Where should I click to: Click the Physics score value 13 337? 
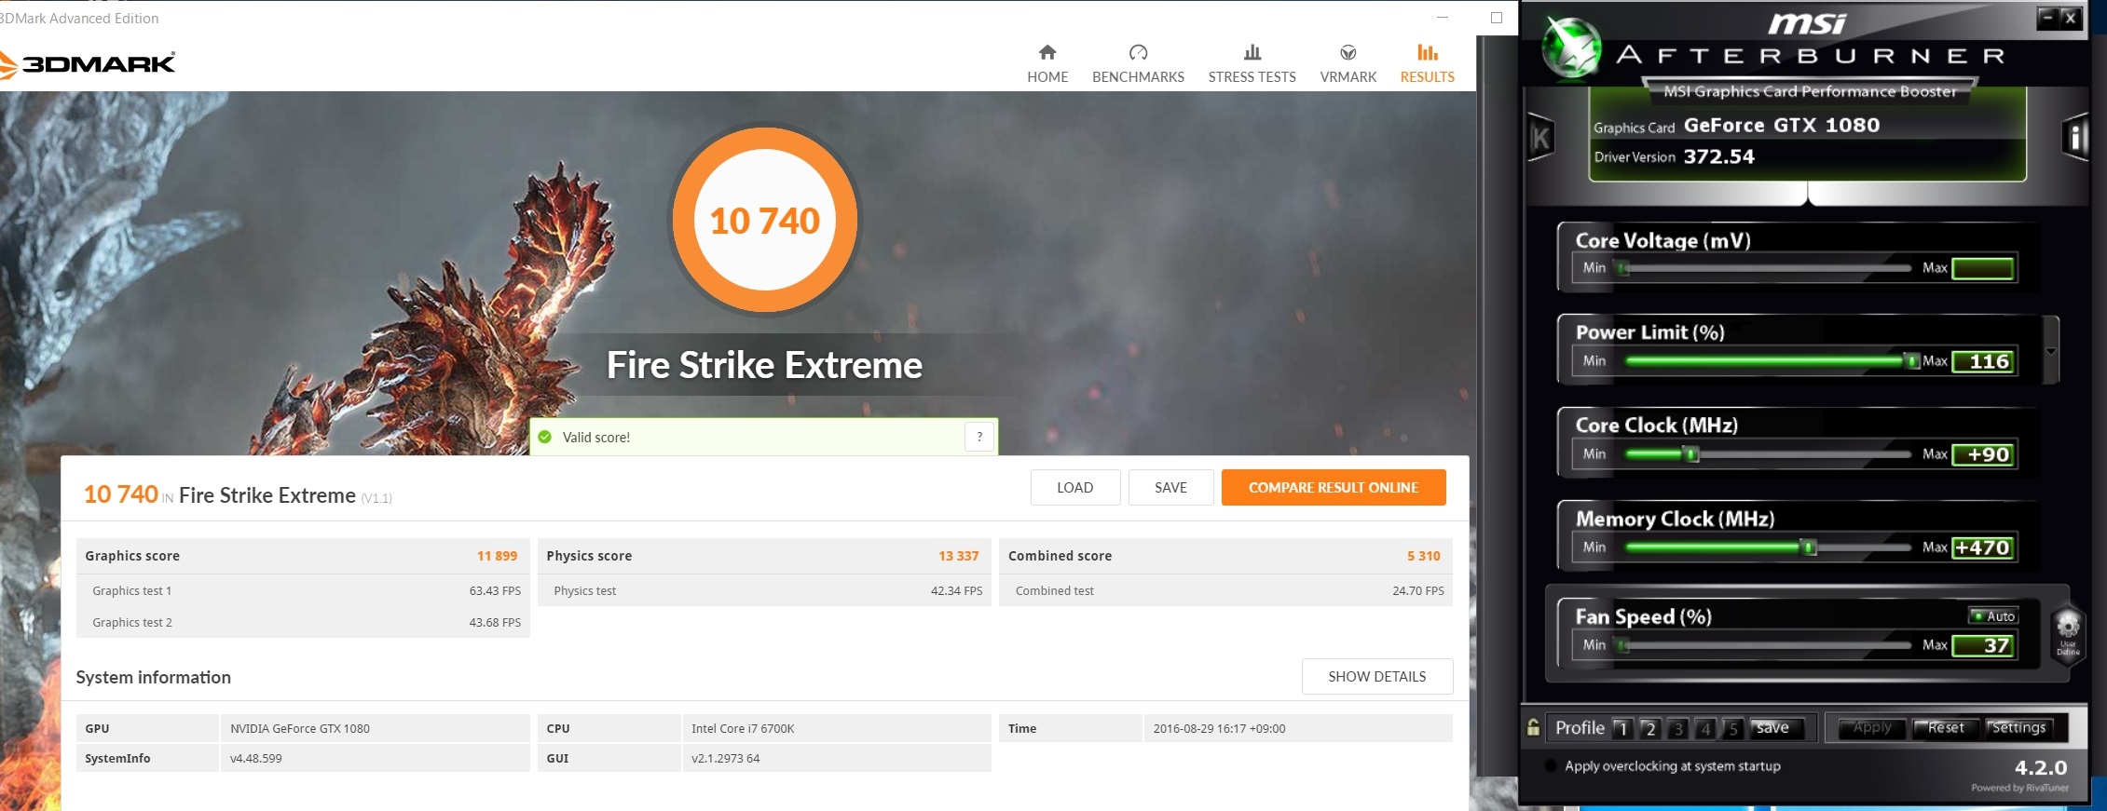[958, 556]
